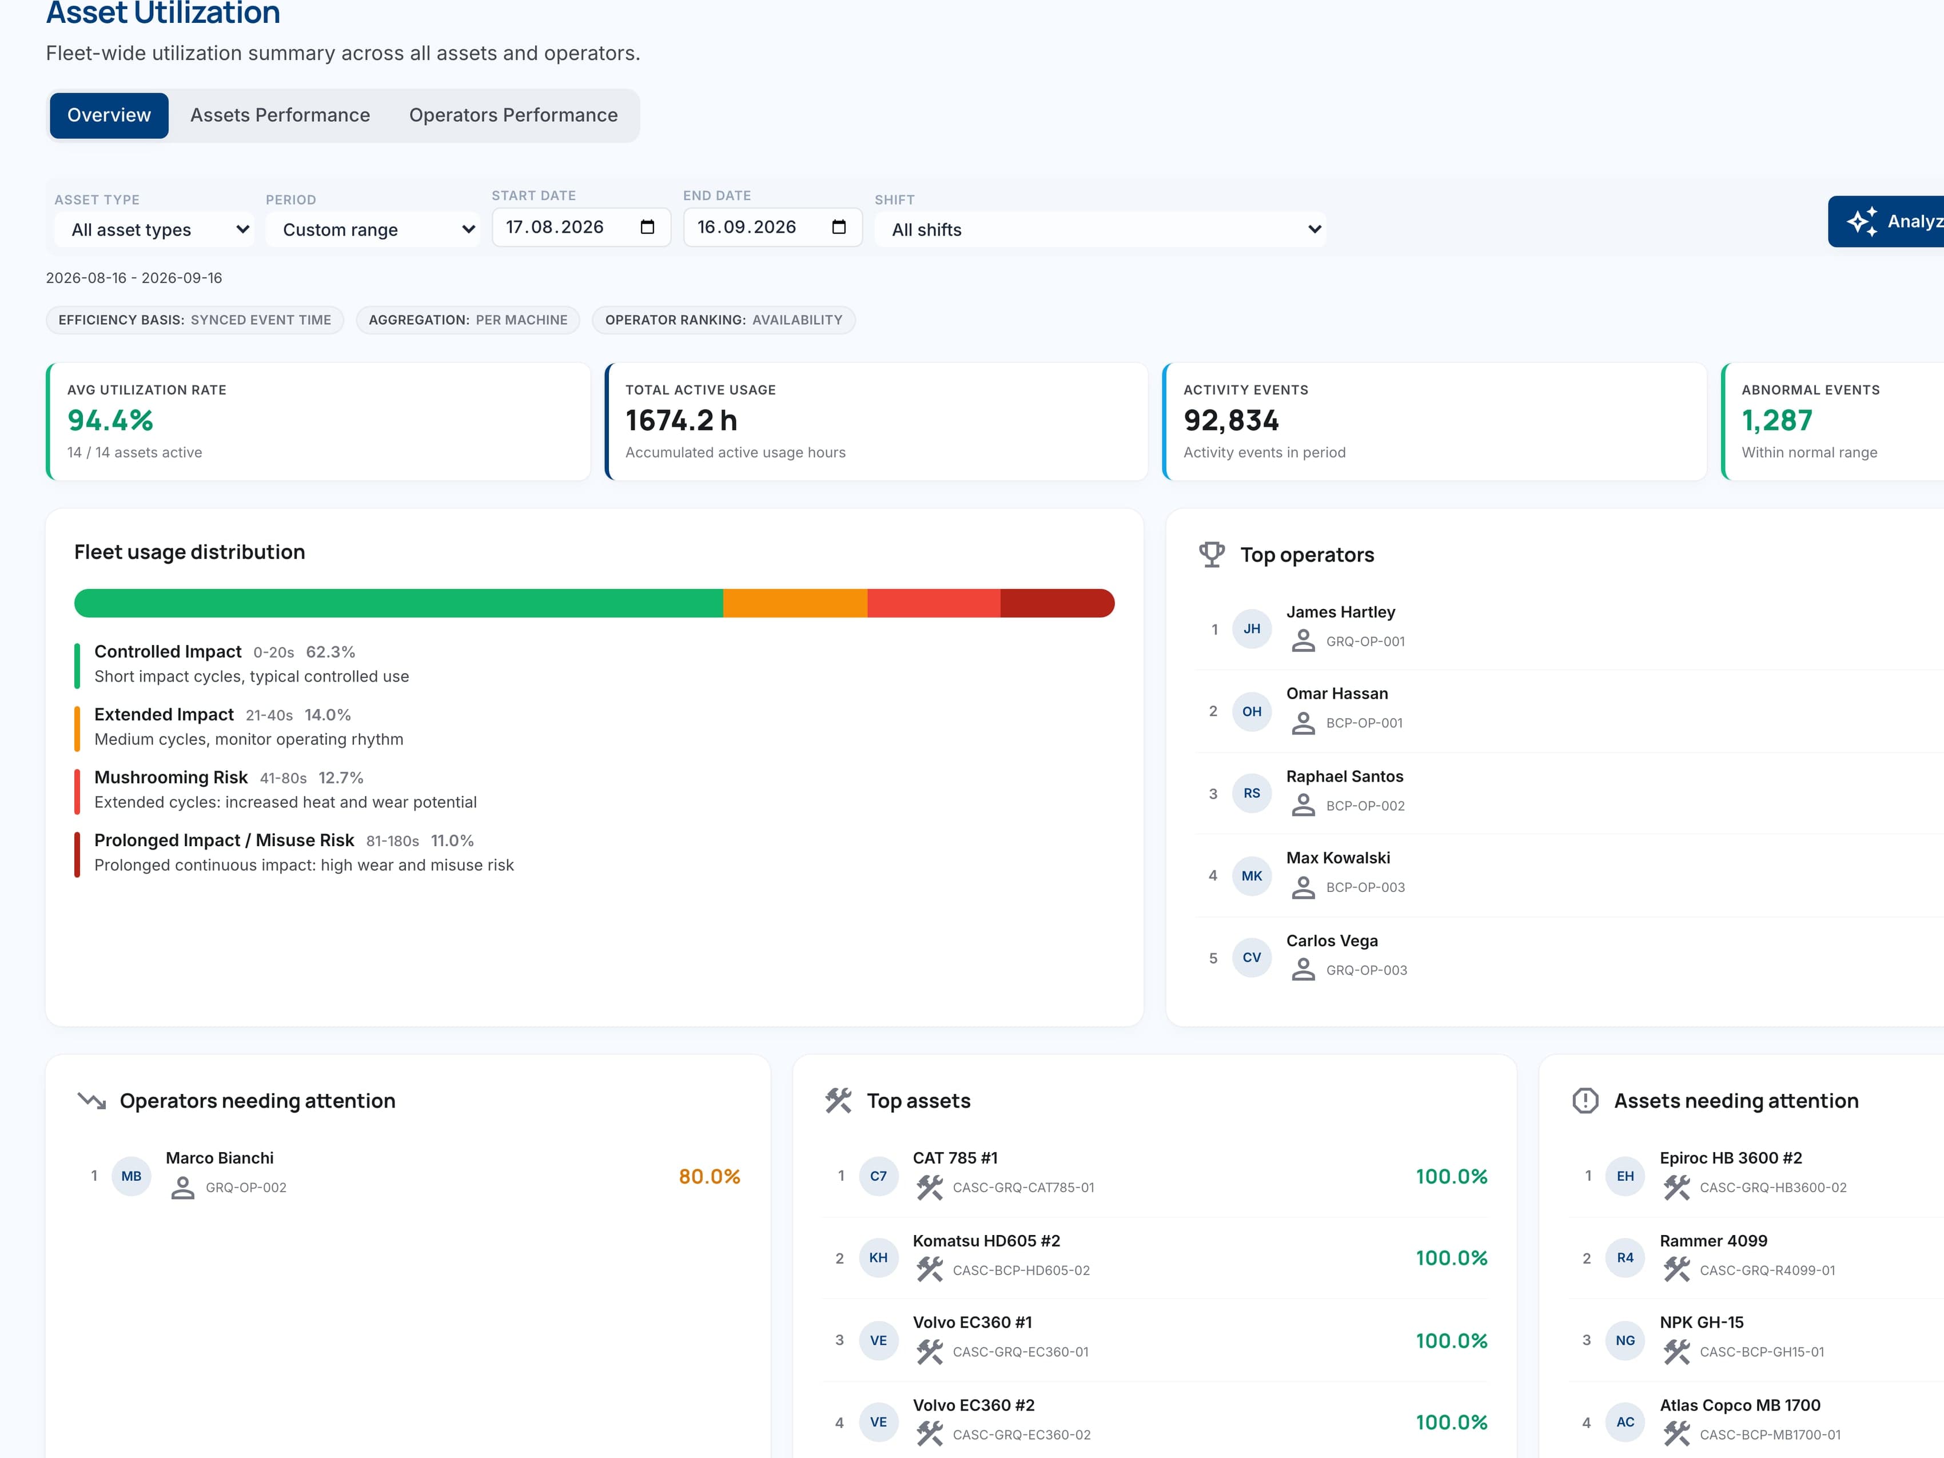This screenshot has width=1944, height=1458.
Task: Open the Period dropdown showing Custom range
Action: pos(373,229)
